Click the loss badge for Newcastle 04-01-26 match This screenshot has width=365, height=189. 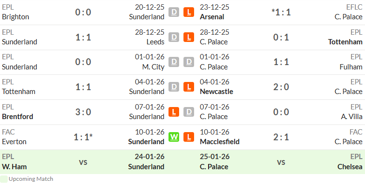[189, 87]
